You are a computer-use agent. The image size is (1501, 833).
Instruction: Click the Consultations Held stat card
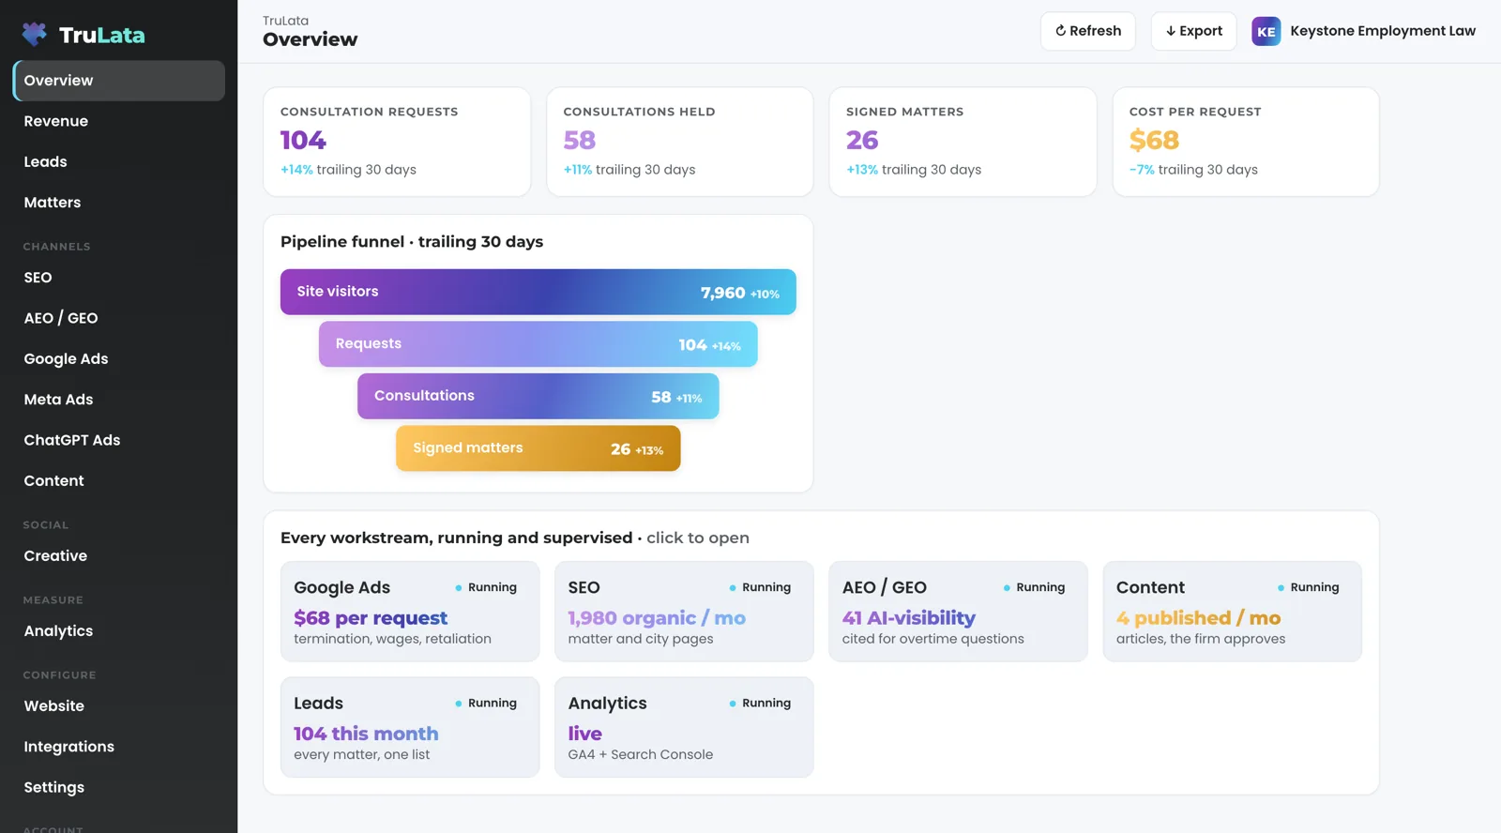point(680,142)
